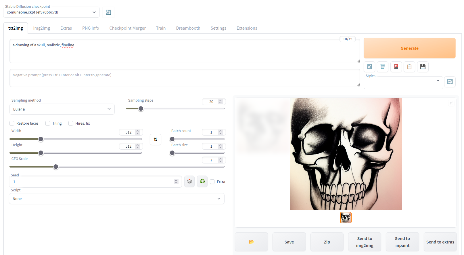The width and height of the screenshot is (464, 255).
Task: Enable the Tiling checkbox
Action: pyautogui.click(x=48, y=123)
